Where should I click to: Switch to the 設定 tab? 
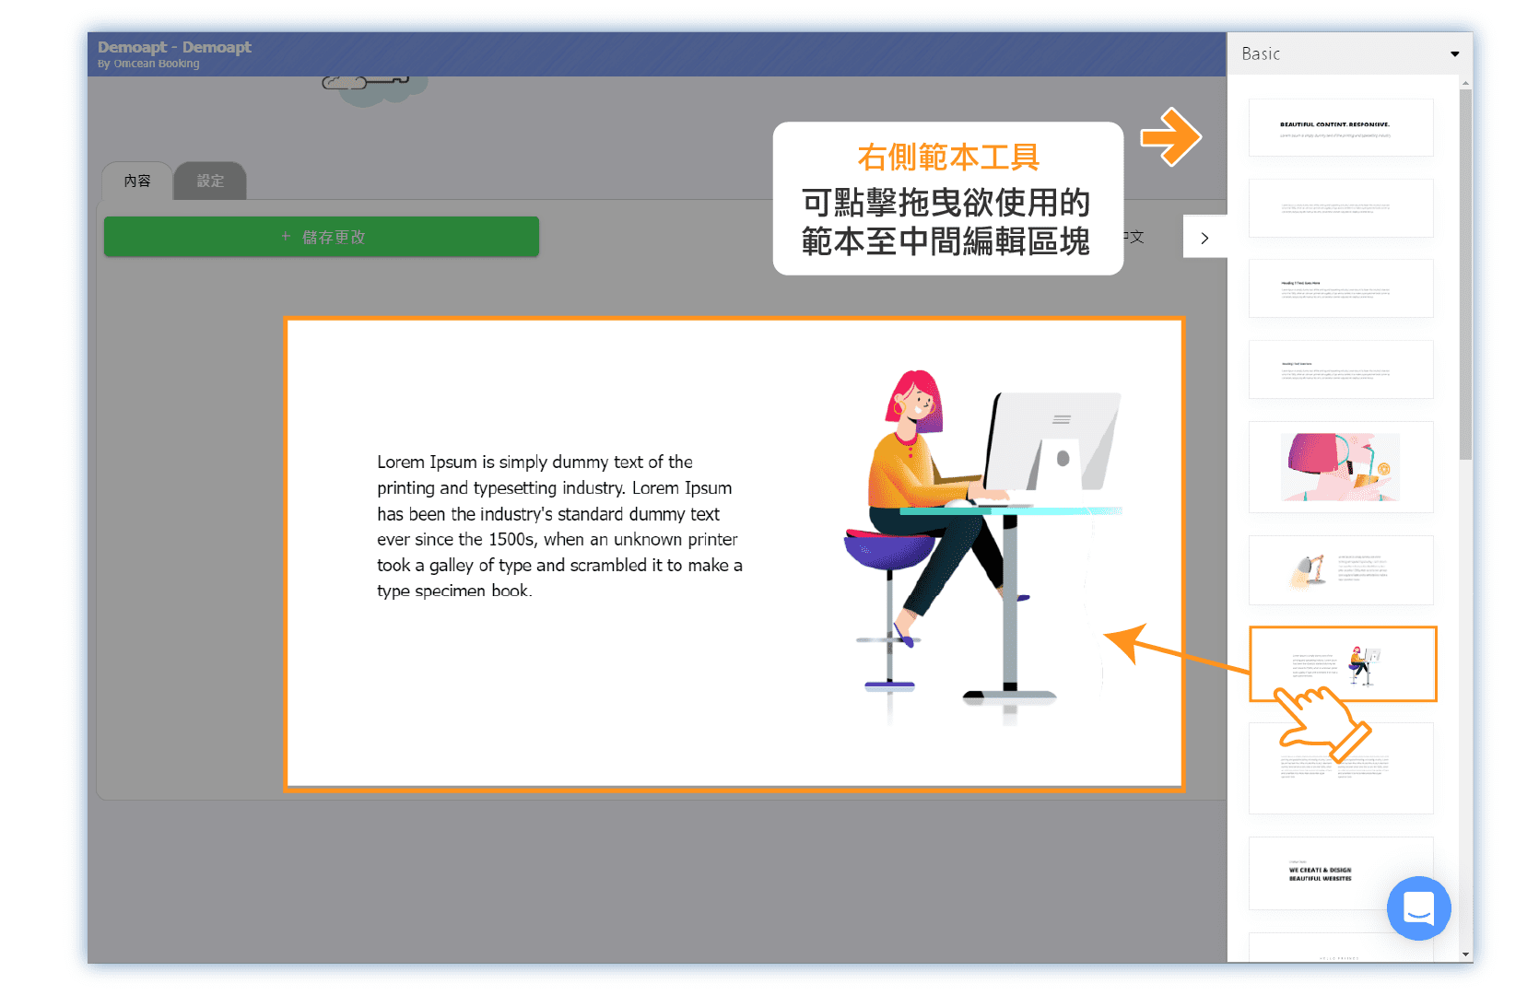pos(210,181)
